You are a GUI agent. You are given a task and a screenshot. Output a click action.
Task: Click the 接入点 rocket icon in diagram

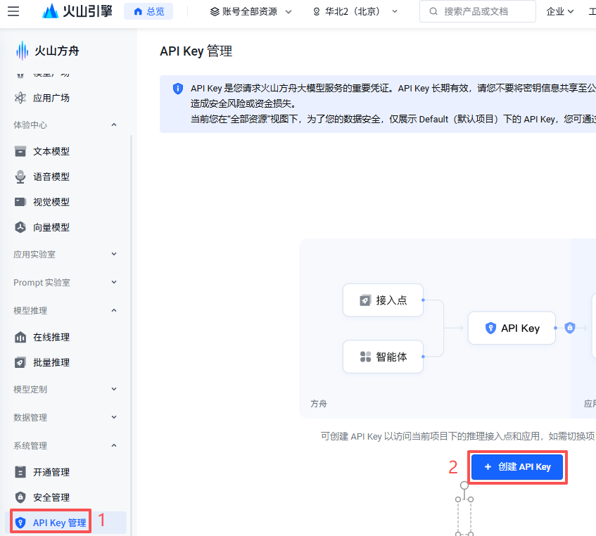(x=365, y=300)
